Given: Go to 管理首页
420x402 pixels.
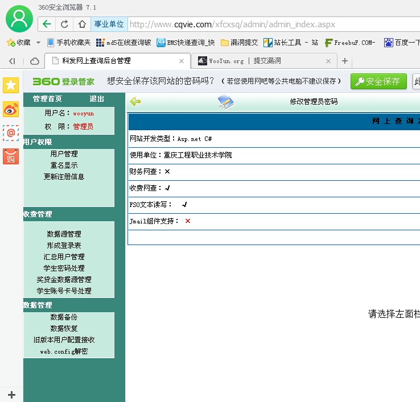Looking at the screenshot, I should click(47, 99).
